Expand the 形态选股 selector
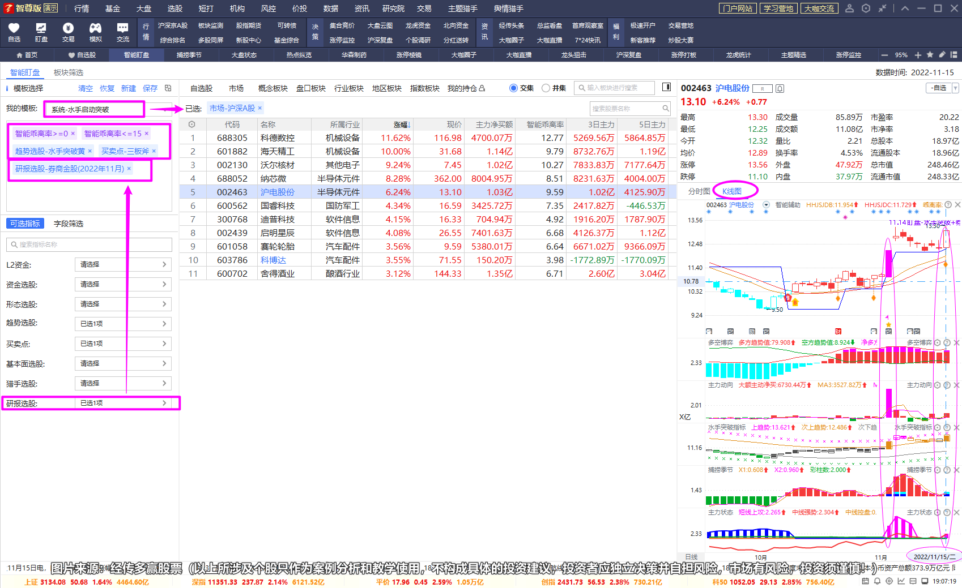 [123, 304]
